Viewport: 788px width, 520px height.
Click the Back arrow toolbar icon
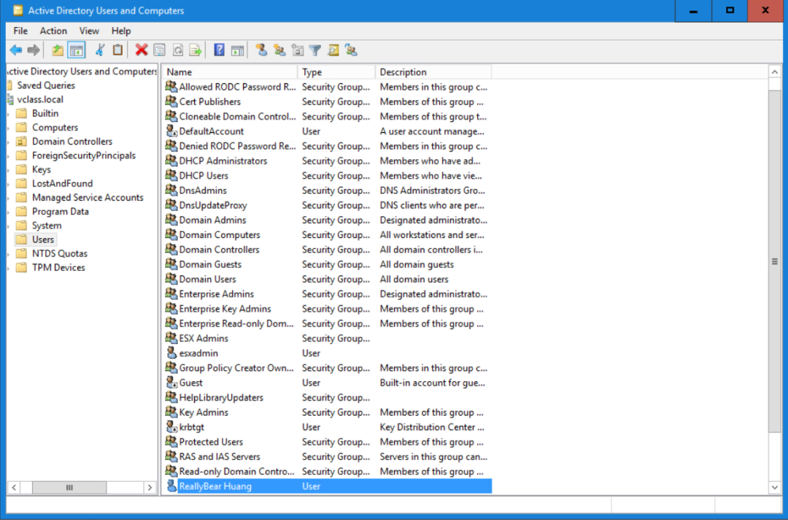pyautogui.click(x=15, y=50)
